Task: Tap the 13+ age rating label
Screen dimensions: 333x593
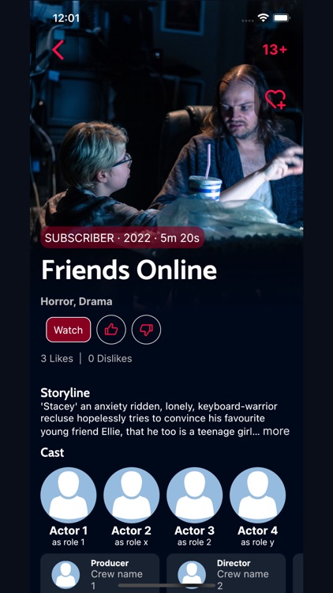Action: [275, 50]
